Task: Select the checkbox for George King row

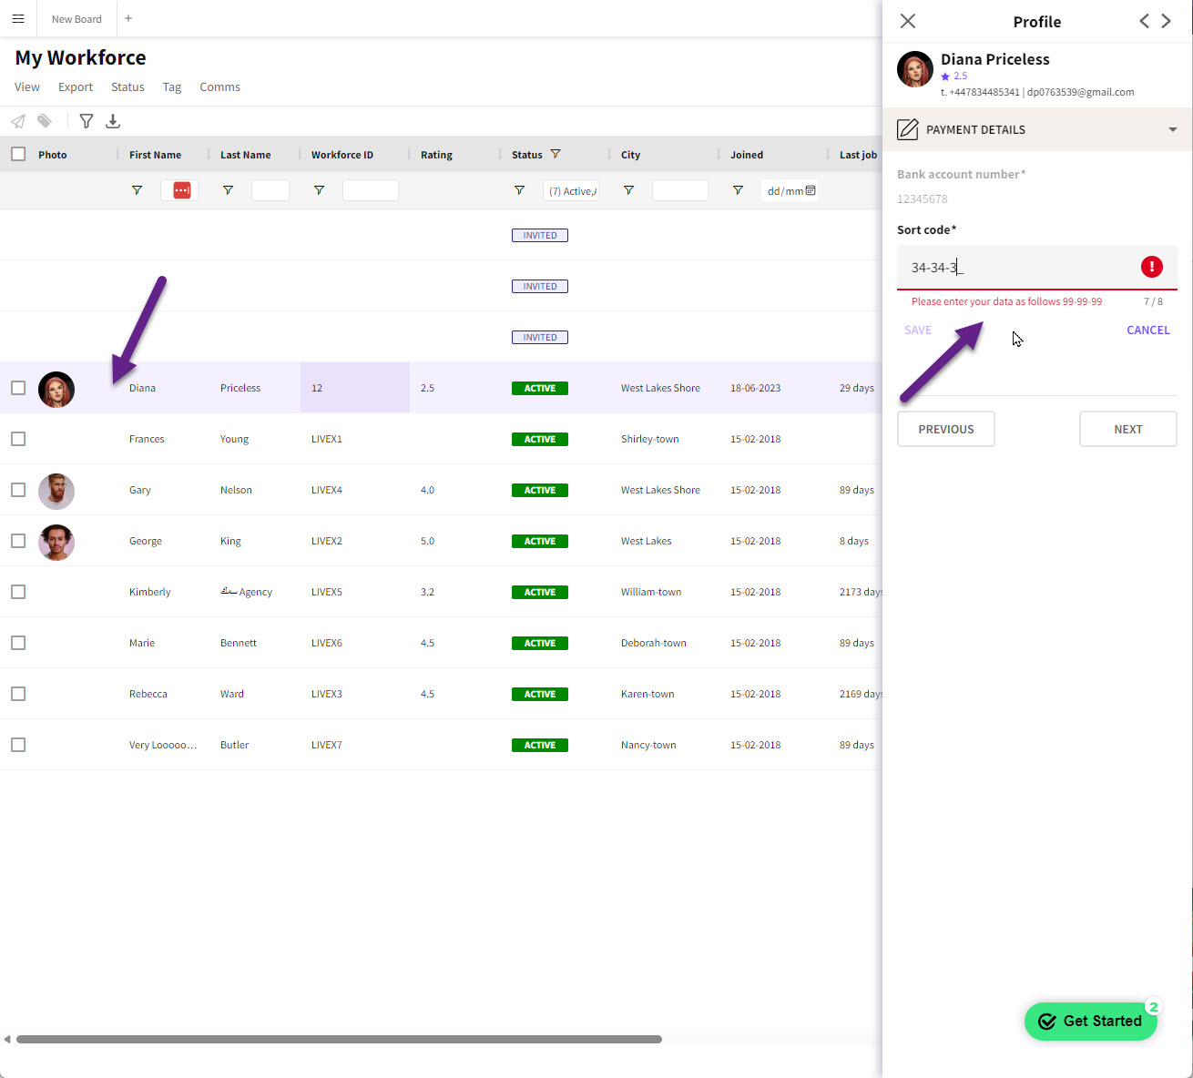Action: pos(18,541)
